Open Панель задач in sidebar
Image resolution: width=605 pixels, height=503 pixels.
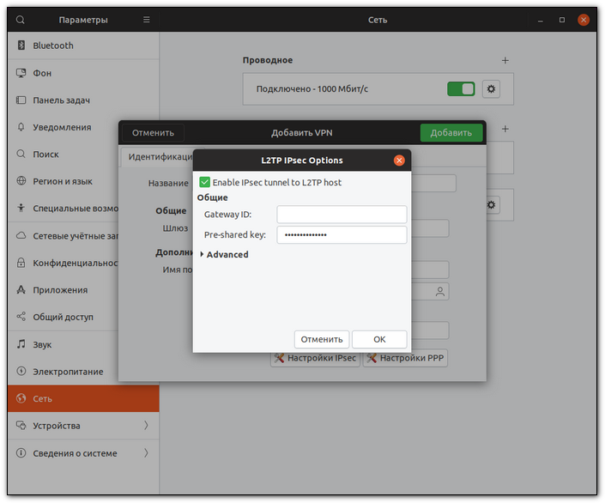click(x=83, y=100)
